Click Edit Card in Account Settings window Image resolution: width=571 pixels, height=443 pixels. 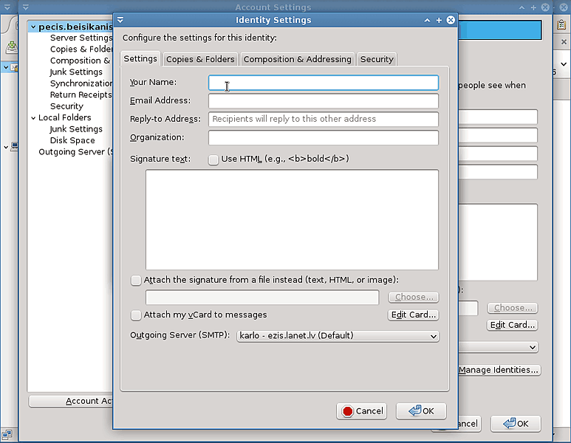click(513, 325)
